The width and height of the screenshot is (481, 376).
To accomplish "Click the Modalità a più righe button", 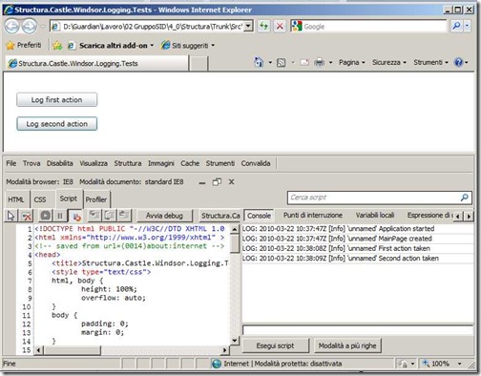I will pos(347,345).
